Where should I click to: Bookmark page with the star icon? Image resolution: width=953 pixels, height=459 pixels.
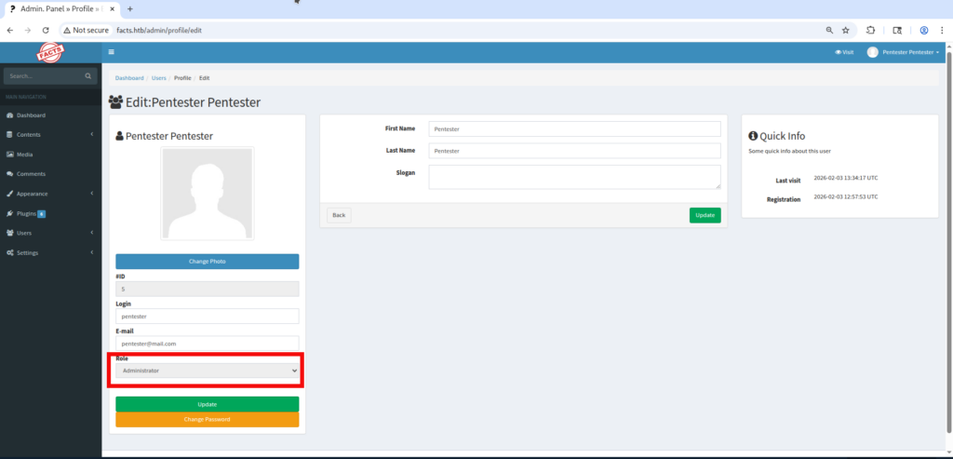(x=845, y=30)
